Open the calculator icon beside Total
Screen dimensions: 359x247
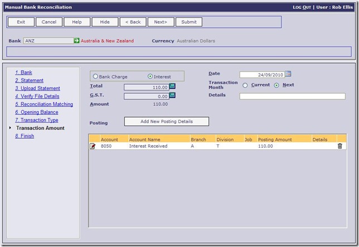point(172,86)
